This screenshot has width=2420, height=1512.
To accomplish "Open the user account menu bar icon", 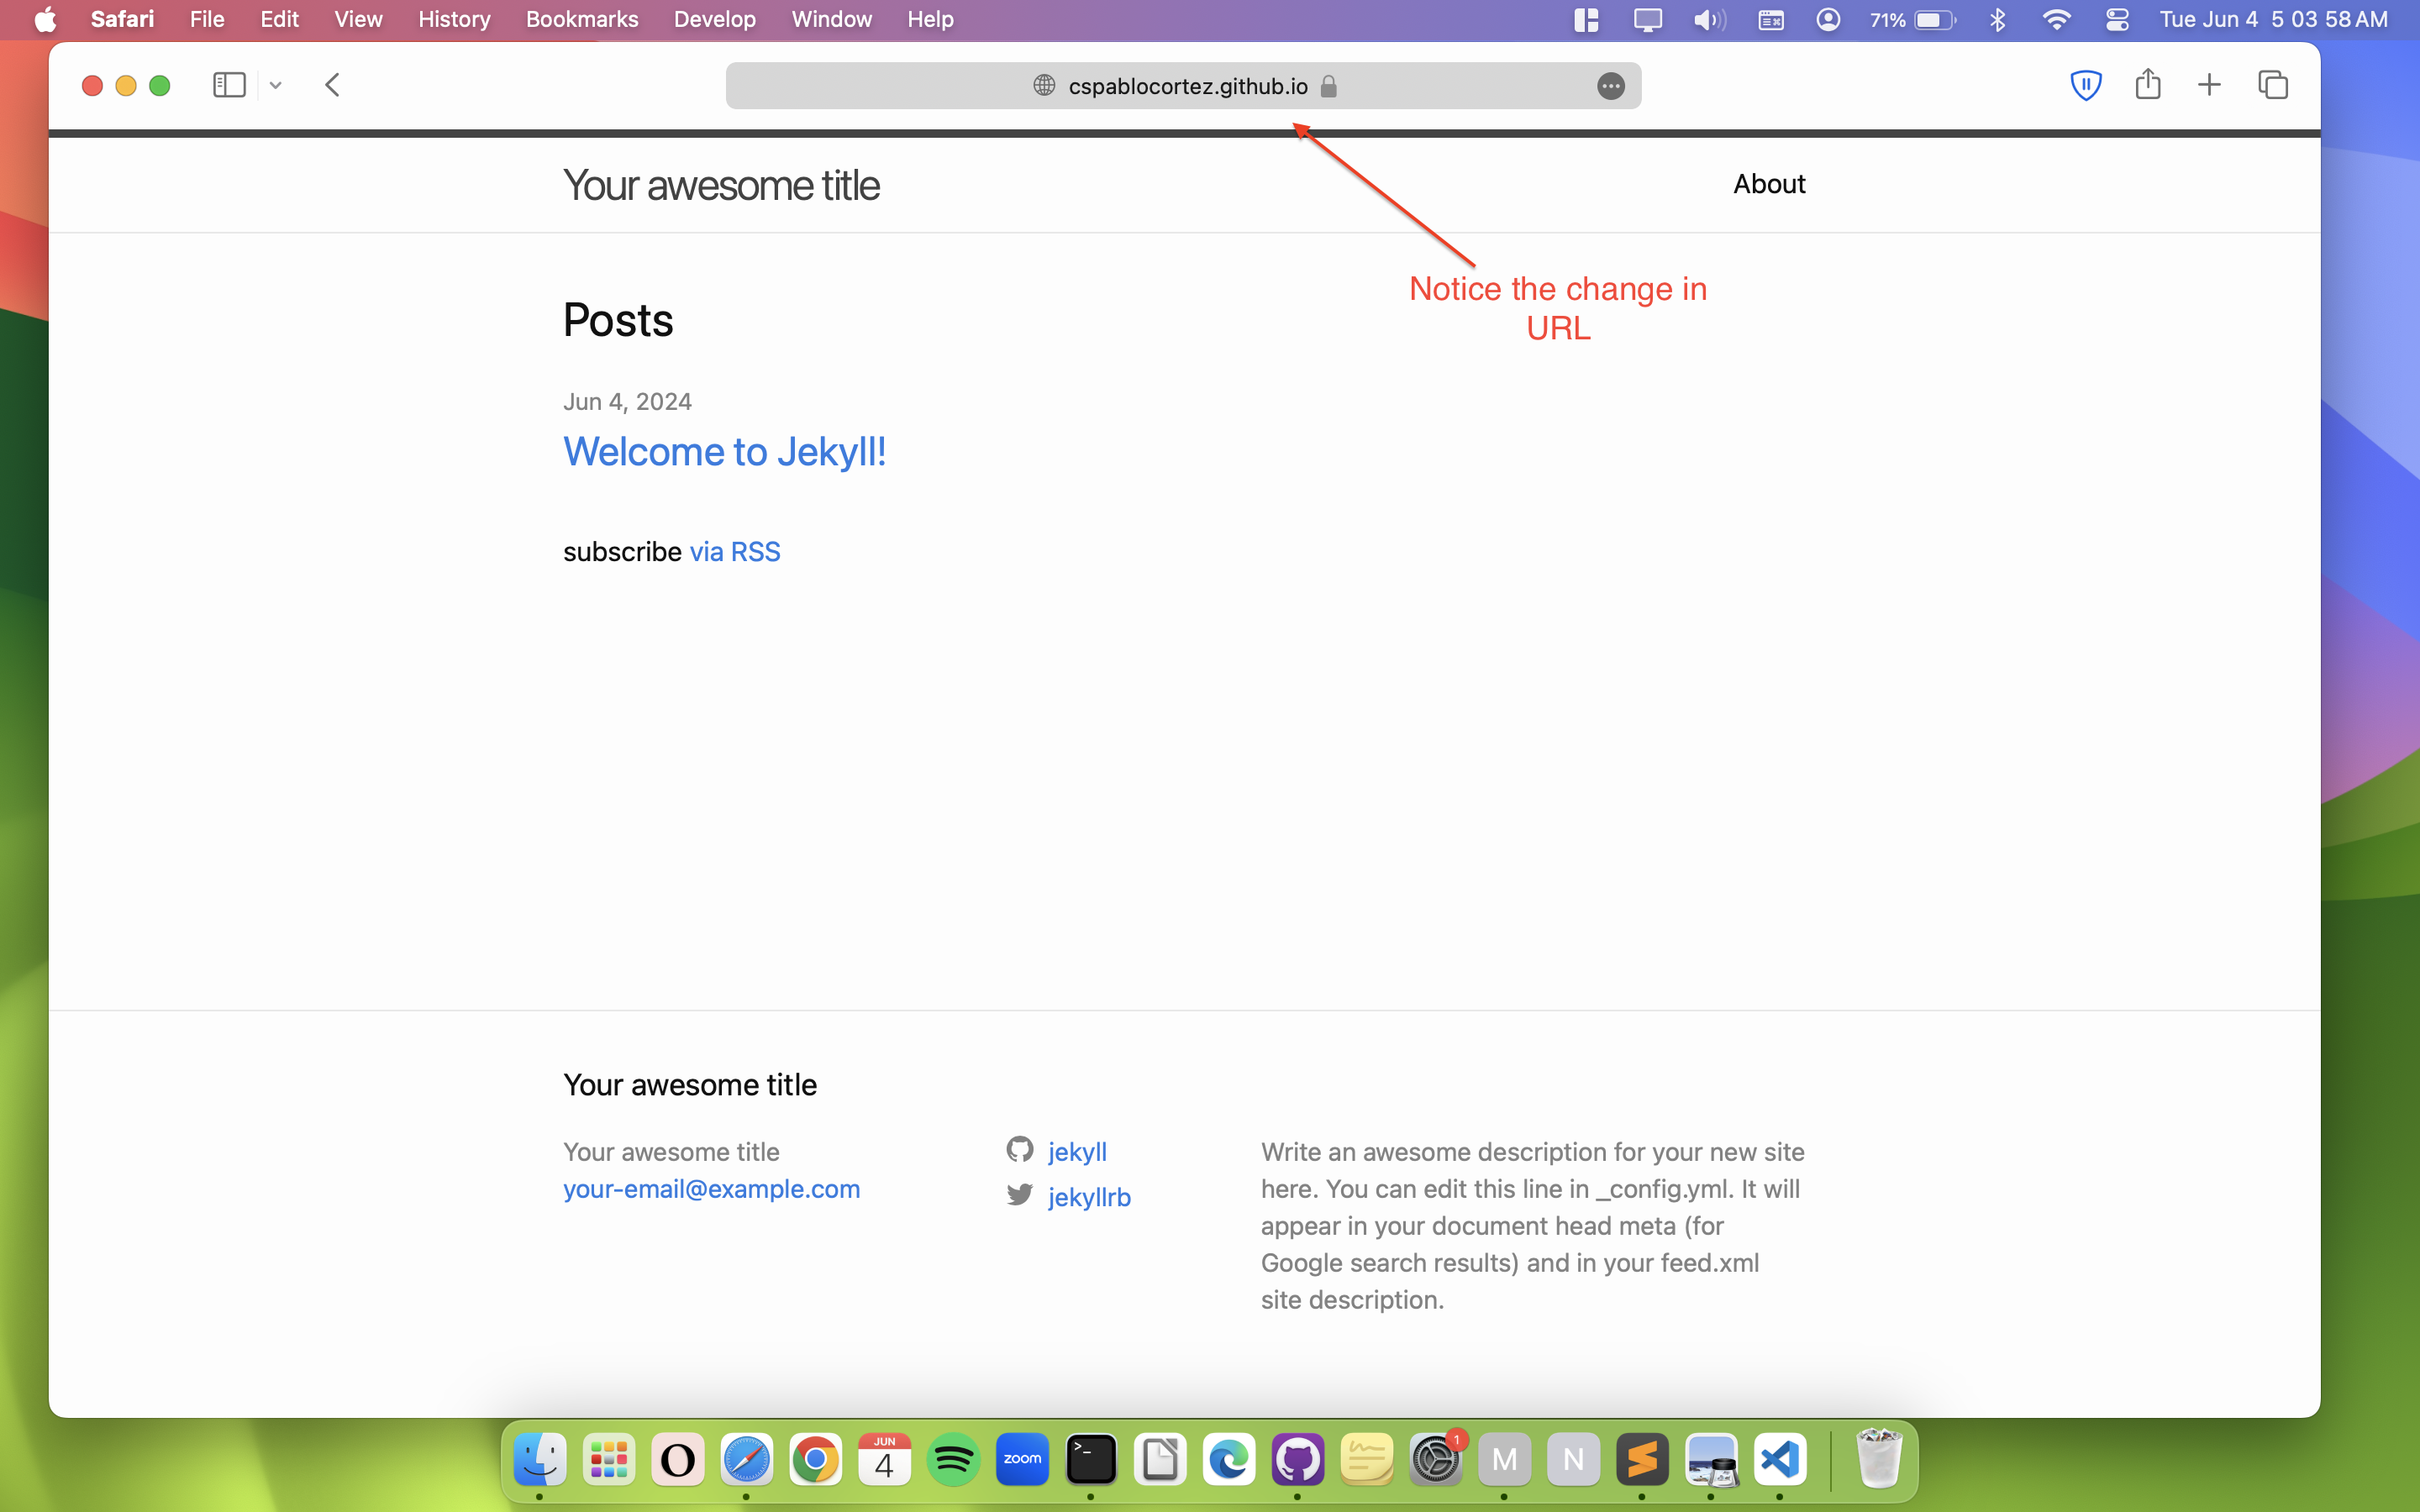I will pos(1828,20).
